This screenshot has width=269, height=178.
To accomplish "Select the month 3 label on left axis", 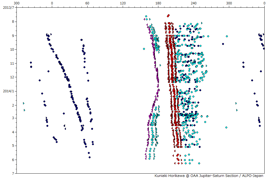I will pyautogui.click(x=13, y=118).
